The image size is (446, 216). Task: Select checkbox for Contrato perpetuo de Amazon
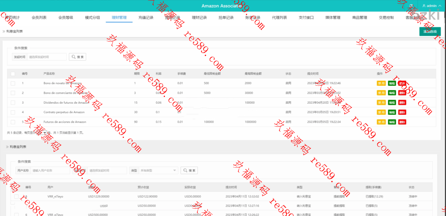13,112
